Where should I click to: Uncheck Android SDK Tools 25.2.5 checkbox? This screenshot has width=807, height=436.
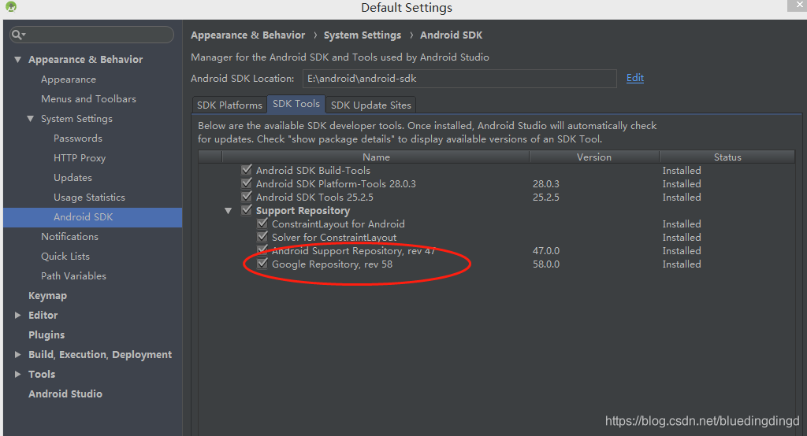tap(247, 197)
